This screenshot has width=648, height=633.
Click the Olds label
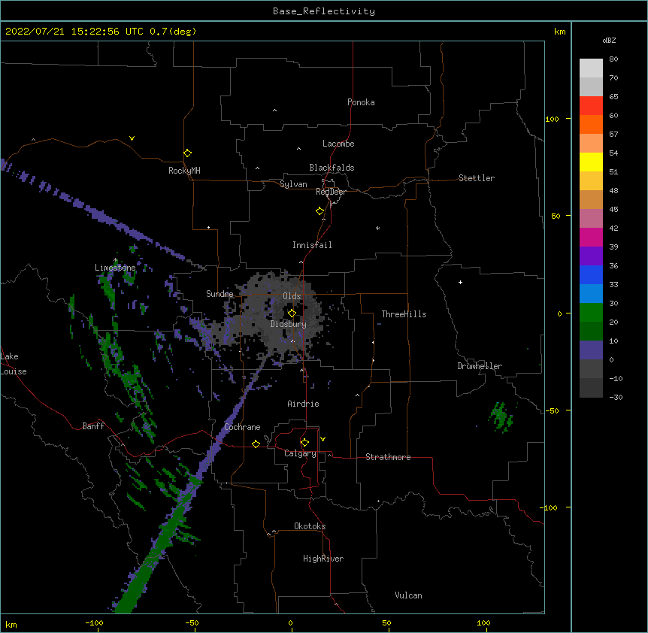(292, 296)
